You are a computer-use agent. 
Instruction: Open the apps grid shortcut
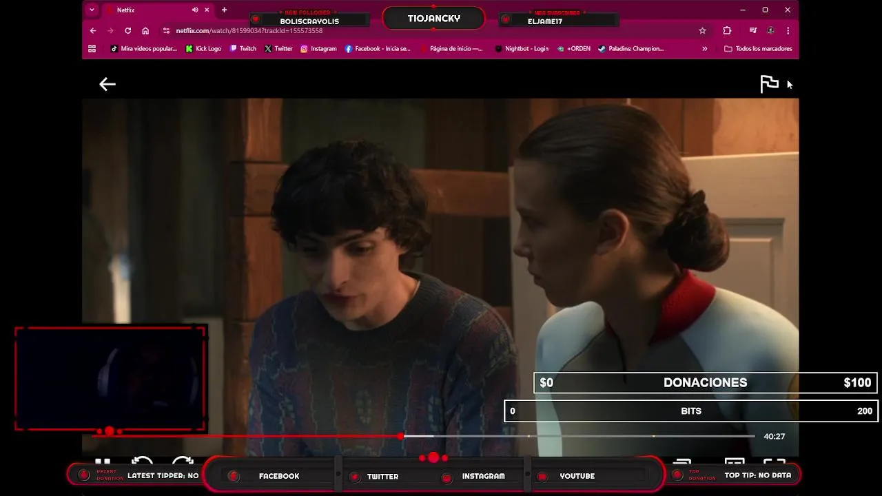point(92,49)
